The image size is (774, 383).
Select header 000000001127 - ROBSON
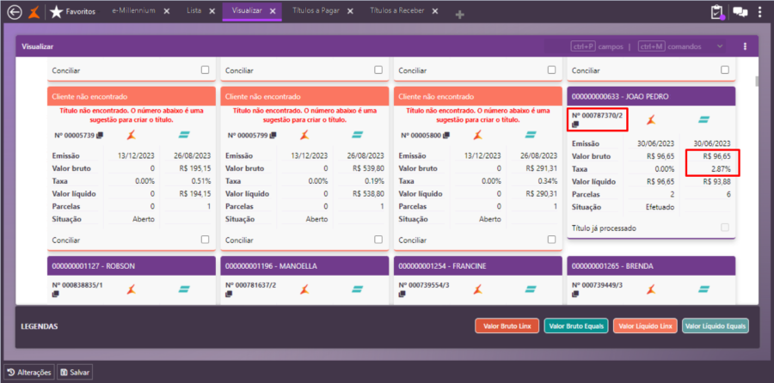pos(132,265)
